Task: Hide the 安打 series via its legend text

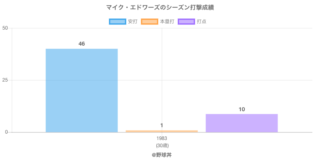Action: tap(132, 22)
